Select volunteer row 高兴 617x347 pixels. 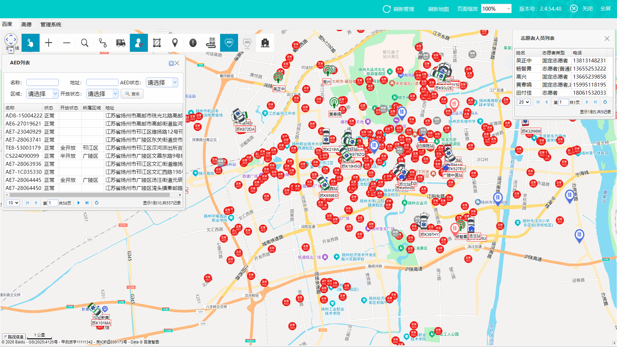[561, 77]
